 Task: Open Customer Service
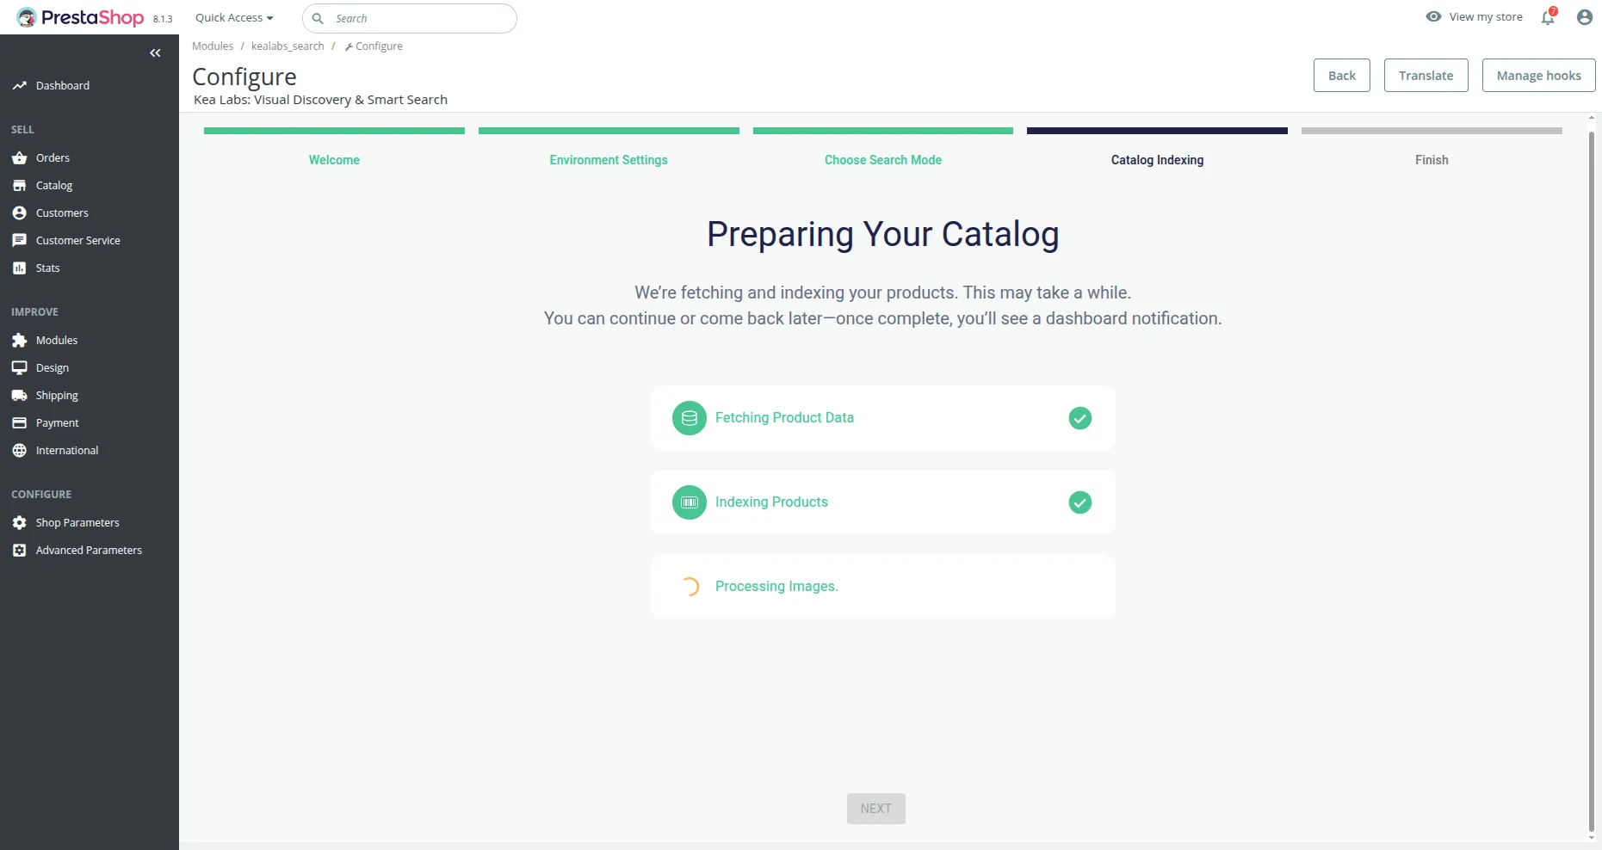(x=78, y=240)
